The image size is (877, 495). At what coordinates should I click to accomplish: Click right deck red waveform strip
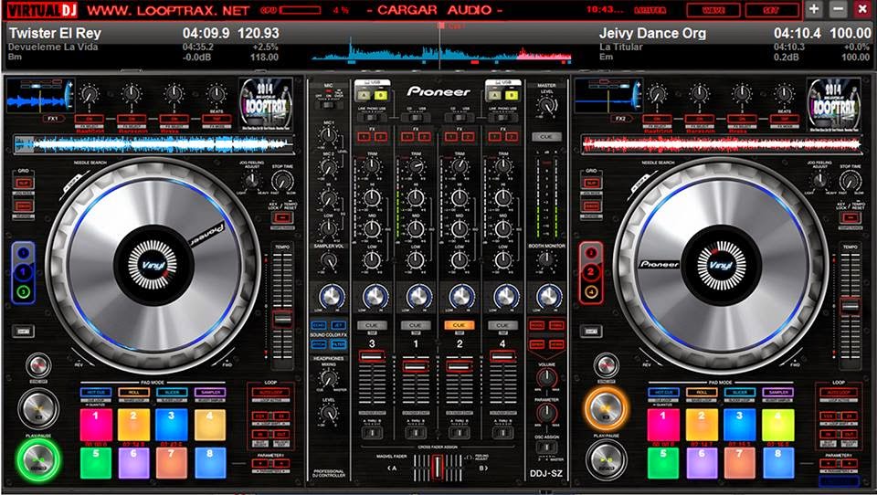[722, 145]
